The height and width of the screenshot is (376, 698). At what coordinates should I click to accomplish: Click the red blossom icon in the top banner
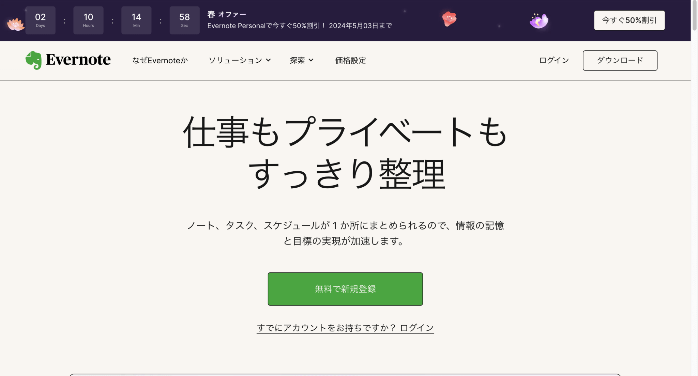tap(449, 19)
